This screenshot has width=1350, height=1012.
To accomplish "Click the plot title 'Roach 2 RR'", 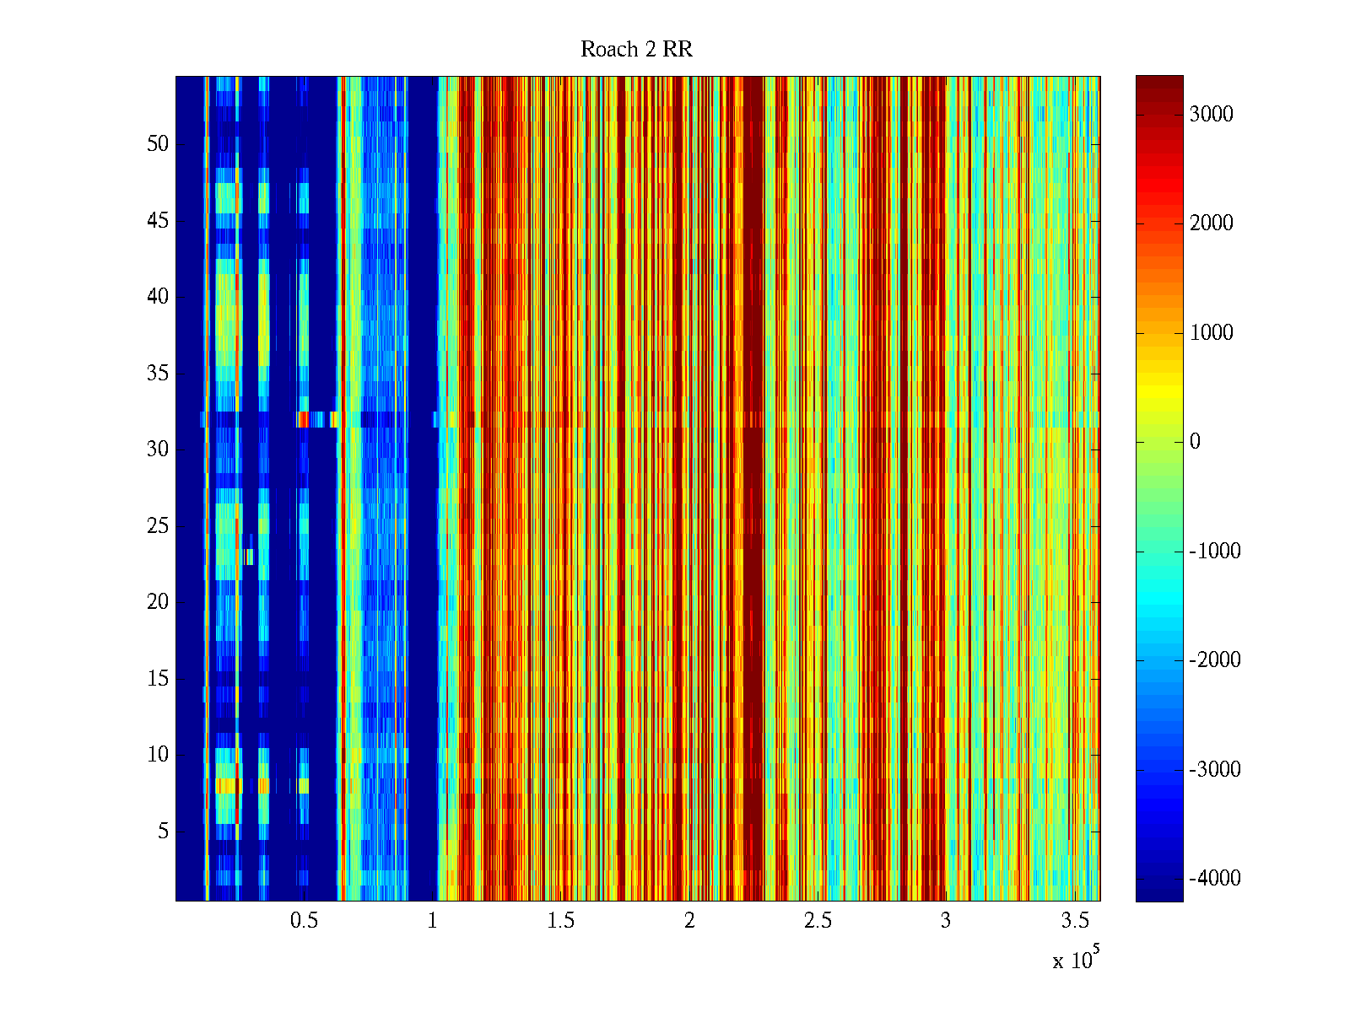I will [636, 50].
